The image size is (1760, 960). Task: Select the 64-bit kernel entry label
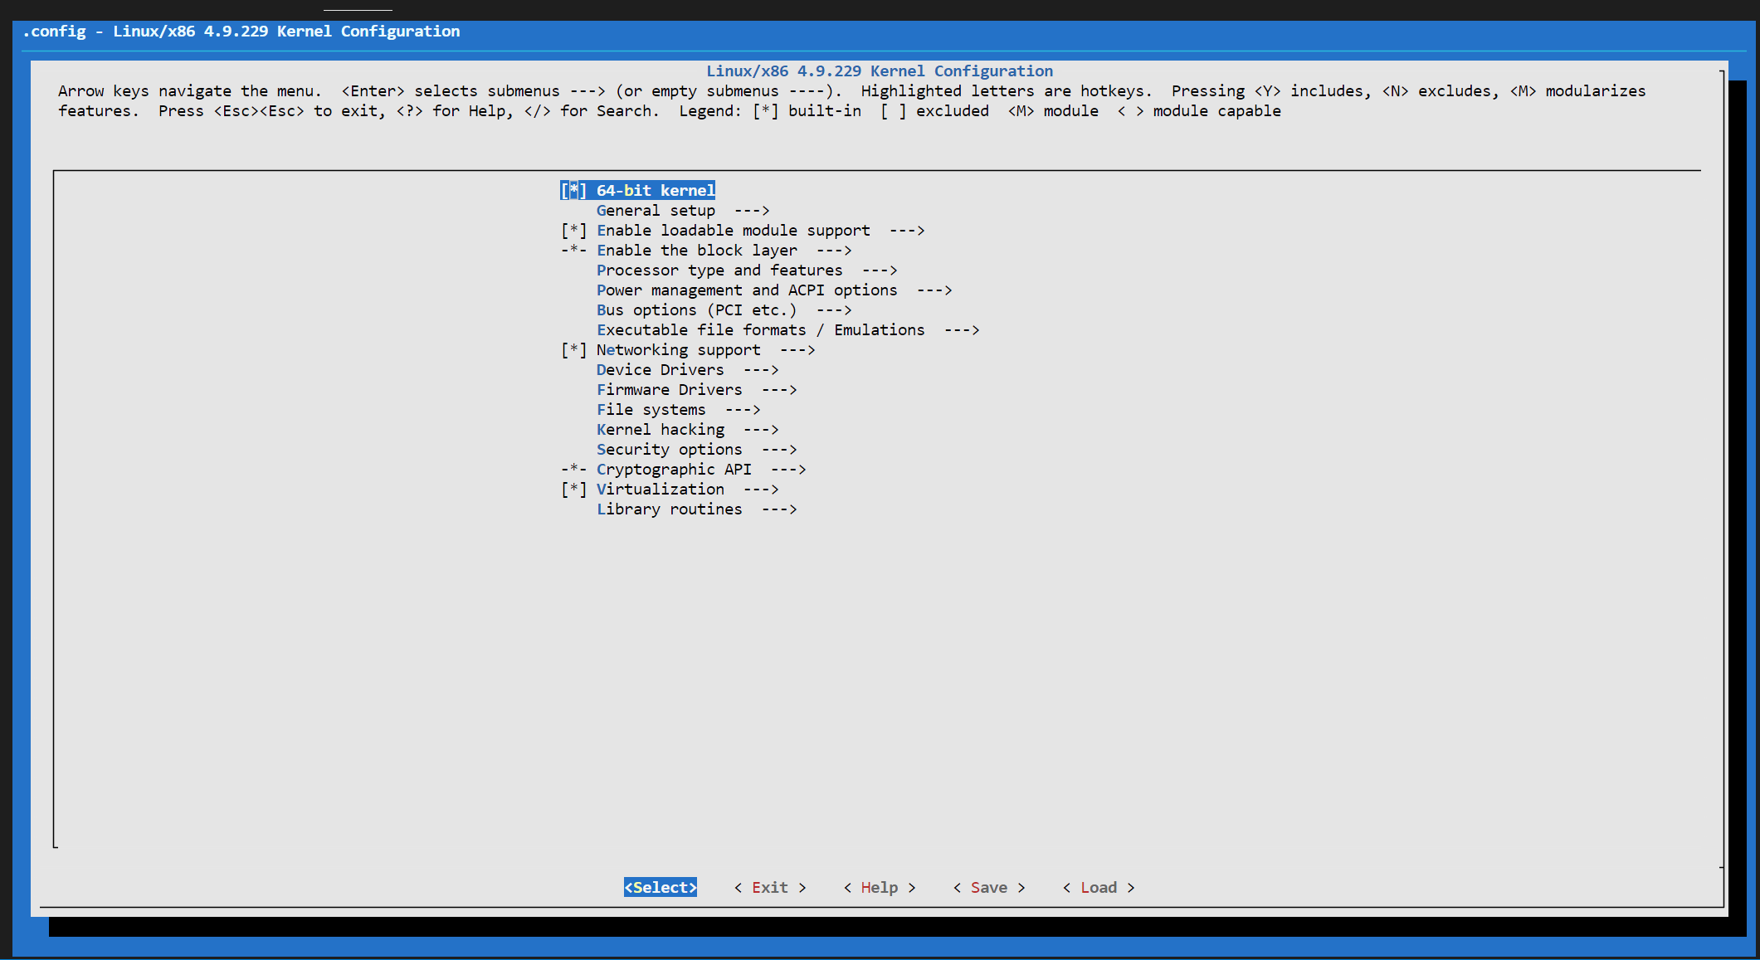click(x=656, y=191)
